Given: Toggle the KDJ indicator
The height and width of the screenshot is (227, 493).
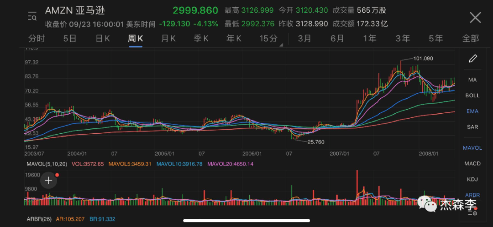Looking at the screenshot, I should pos(472,179).
